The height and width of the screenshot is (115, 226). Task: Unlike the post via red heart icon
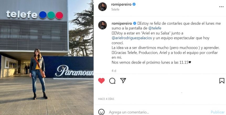click(101, 81)
